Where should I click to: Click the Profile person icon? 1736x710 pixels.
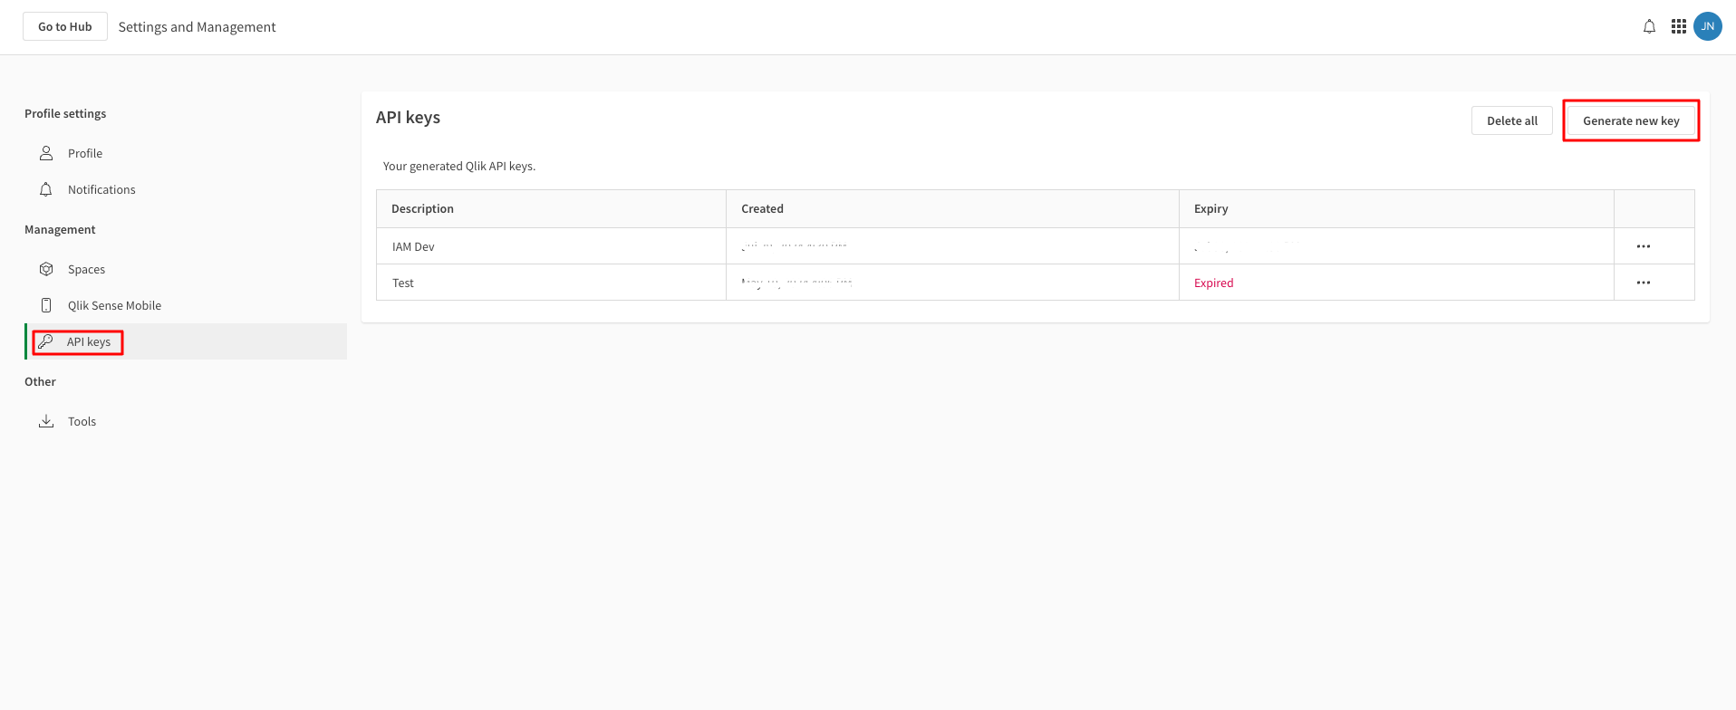coord(46,153)
